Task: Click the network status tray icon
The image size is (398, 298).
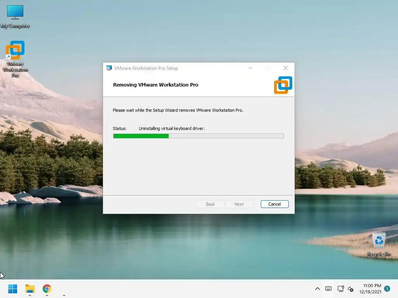Action: pyautogui.click(x=340, y=289)
